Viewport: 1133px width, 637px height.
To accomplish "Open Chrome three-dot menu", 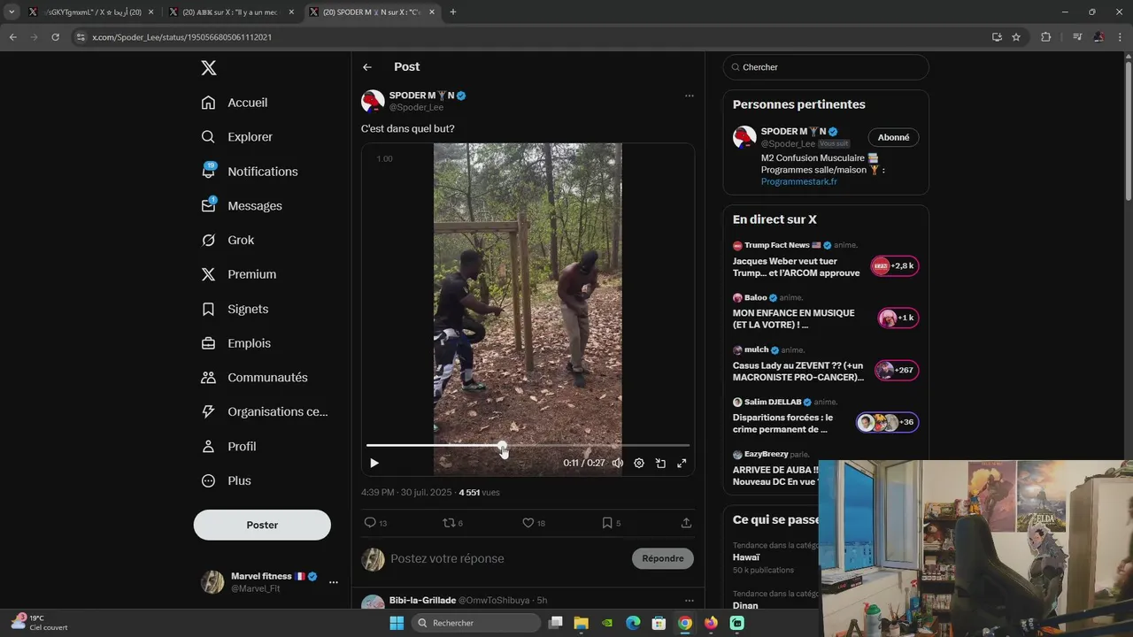I will click(x=1121, y=37).
